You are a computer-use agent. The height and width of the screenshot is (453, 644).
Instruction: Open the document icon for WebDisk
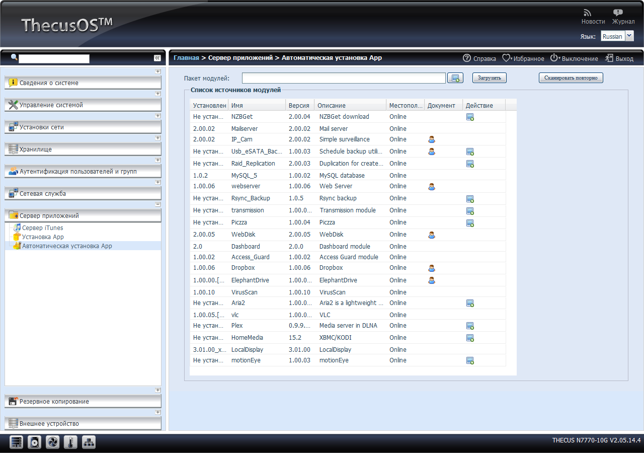pyautogui.click(x=431, y=235)
